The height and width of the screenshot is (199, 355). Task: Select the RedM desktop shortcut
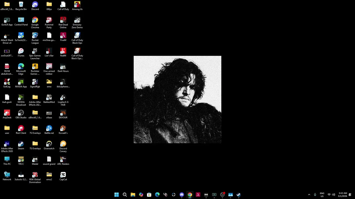[x=63, y=53]
